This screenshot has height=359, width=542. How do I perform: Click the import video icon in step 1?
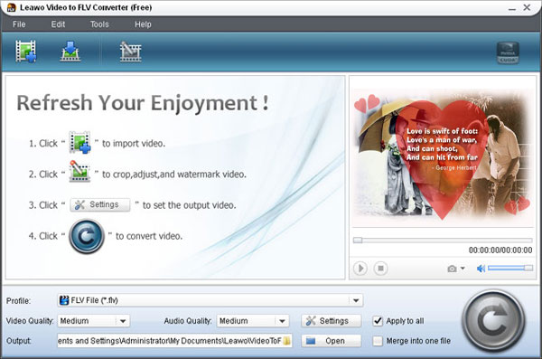pos(79,142)
